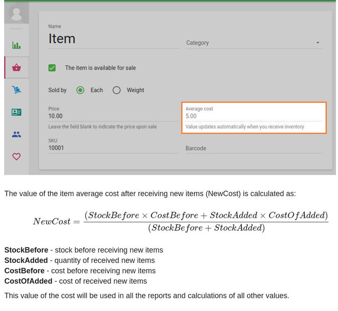Choose Weight as the sold-by option
338x311 pixels.
coord(117,90)
